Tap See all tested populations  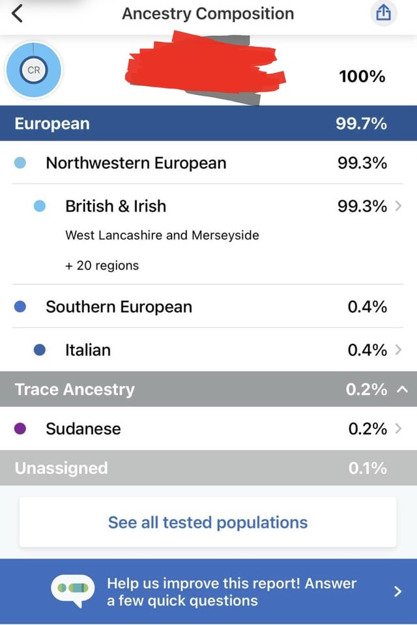208,522
